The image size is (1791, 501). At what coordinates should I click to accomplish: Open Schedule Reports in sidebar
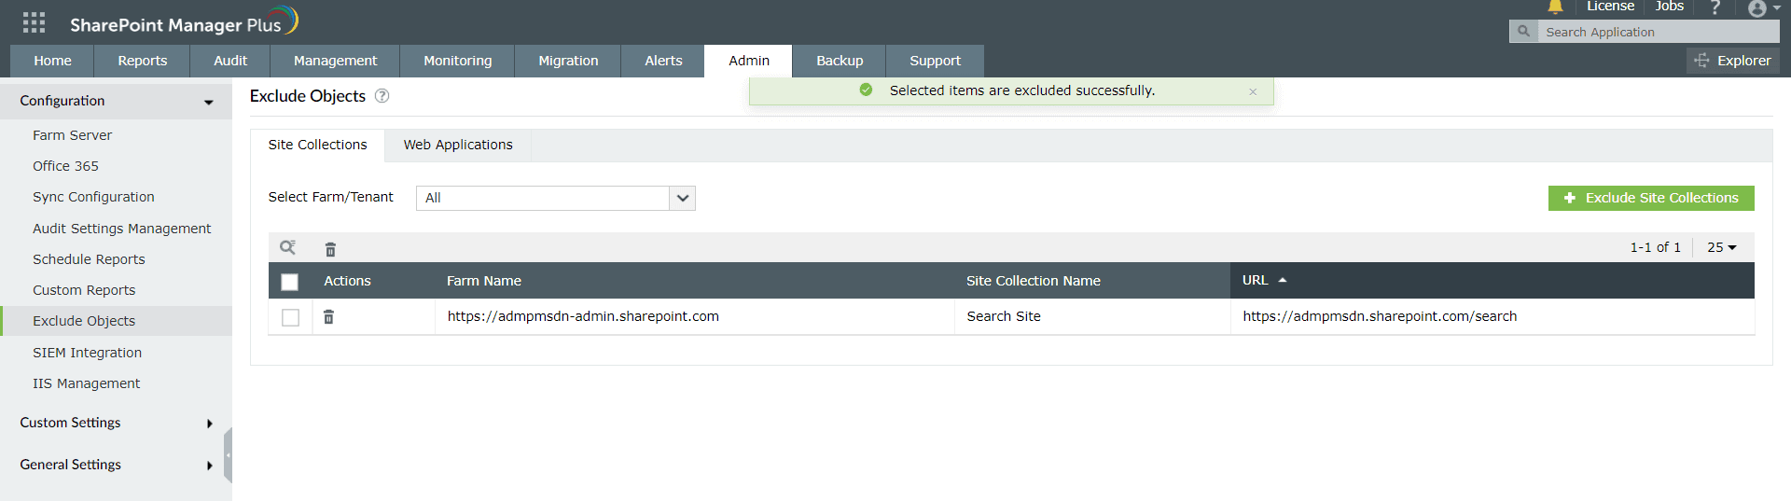pyautogui.click(x=89, y=259)
